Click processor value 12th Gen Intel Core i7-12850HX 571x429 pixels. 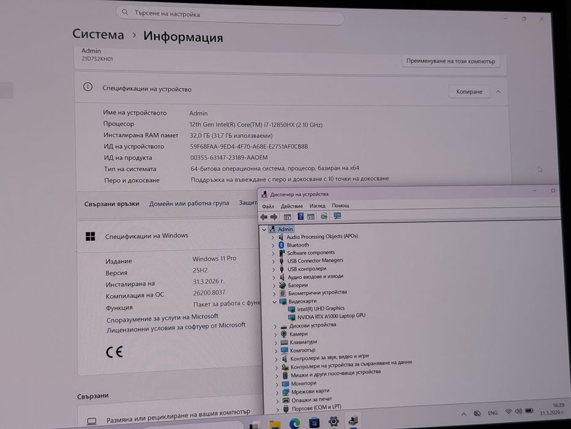coord(256,125)
